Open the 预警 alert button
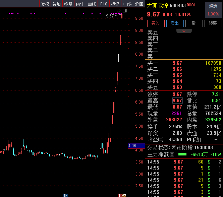Image resolution: width=223 pixels, height=197 pixels. tap(213, 23)
